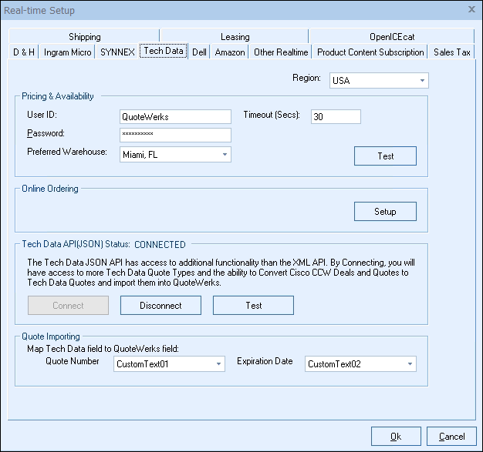Open the Sales Tax tab
The image size is (483, 452).
pyautogui.click(x=451, y=52)
